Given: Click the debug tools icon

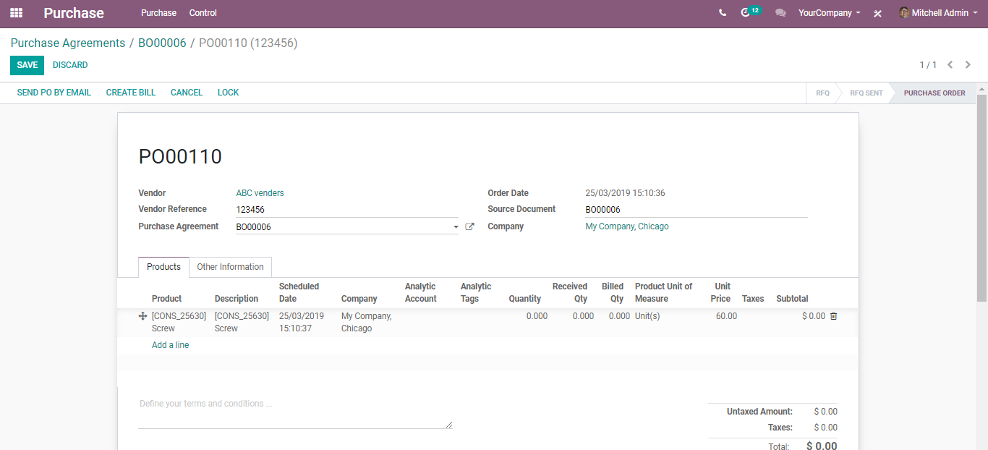Looking at the screenshot, I should pyautogui.click(x=877, y=13).
